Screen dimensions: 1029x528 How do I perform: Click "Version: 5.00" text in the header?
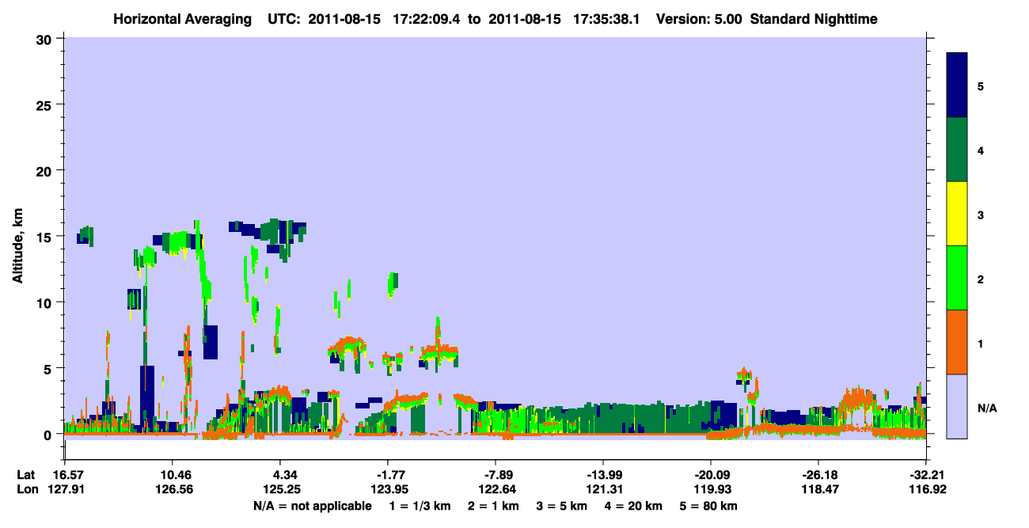(699, 18)
